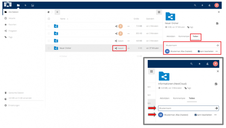Sort files by Größe column header
This screenshot has height=128, width=226.
point(136,19)
